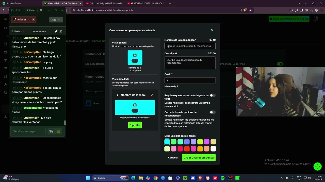
Task: Open Brave Shields icon
Action: point(245,10)
